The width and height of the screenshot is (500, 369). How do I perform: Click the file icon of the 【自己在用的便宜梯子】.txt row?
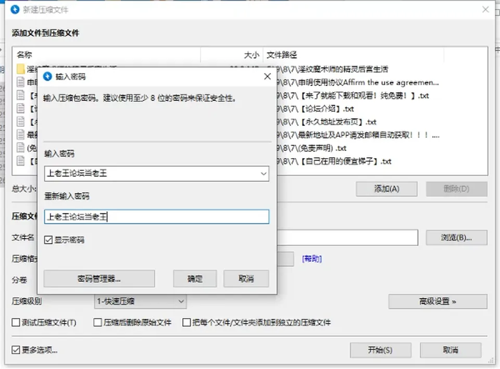(21, 161)
